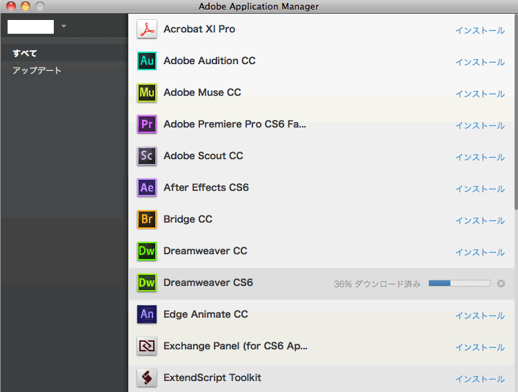Viewport: 518px width, 392px height.
Task: Click the Adobe Muse CC name text
Action: pyautogui.click(x=202, y=92)
